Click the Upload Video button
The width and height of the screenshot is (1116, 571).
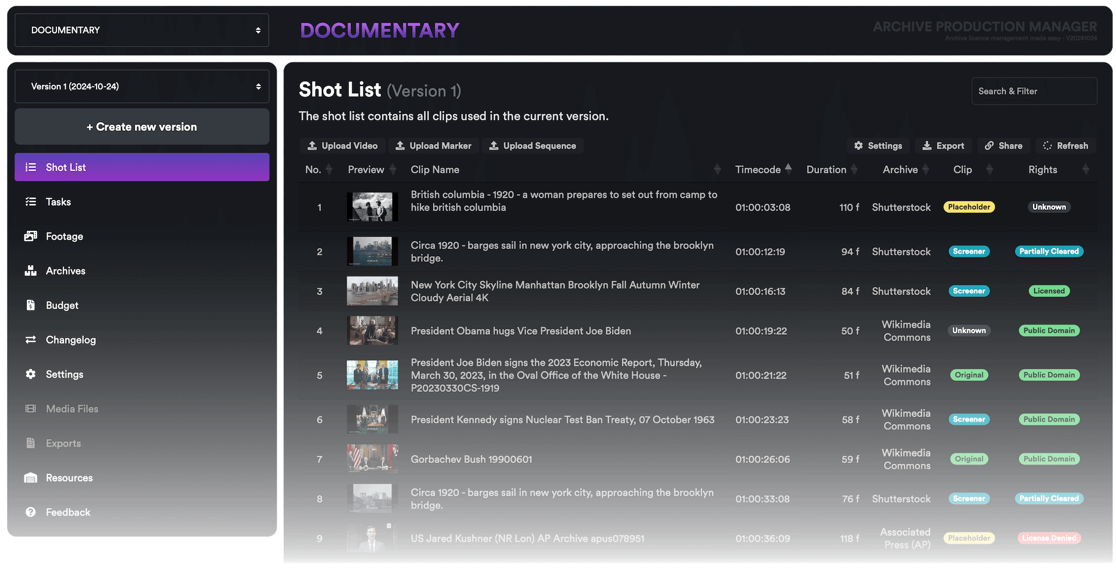coord(342,146)
